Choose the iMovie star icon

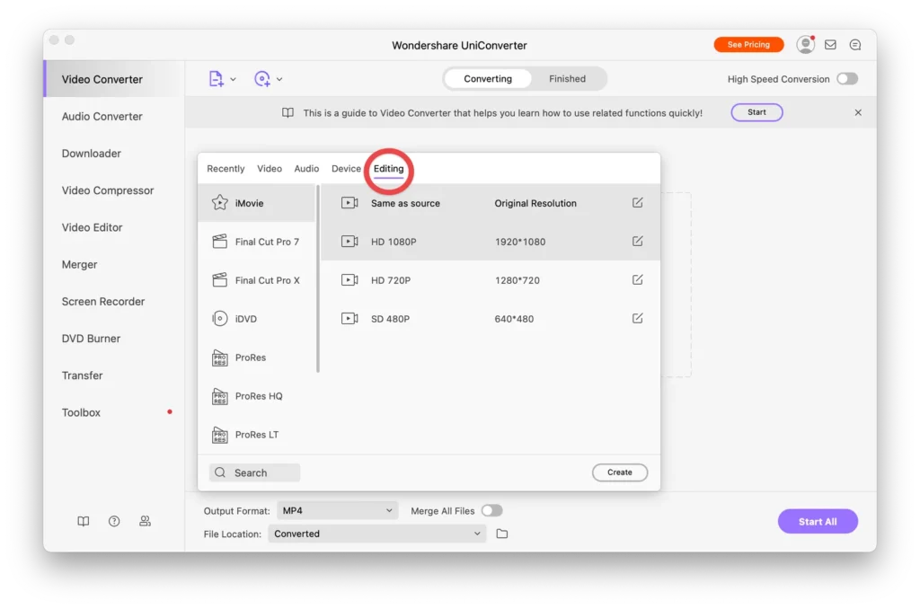219,202
